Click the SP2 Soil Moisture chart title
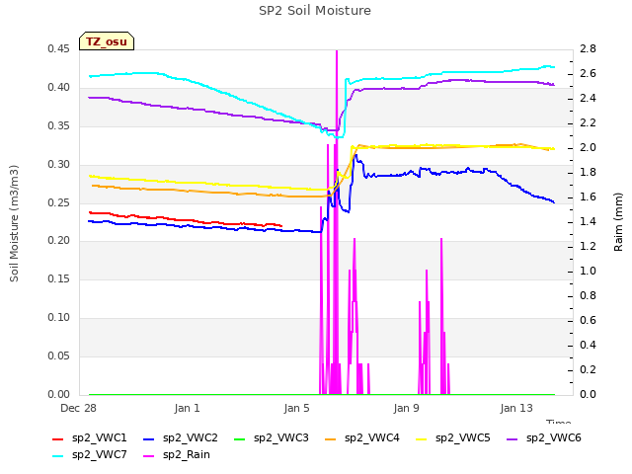Image resolution: width=632 pixels, height=474 pixels. 315,11
